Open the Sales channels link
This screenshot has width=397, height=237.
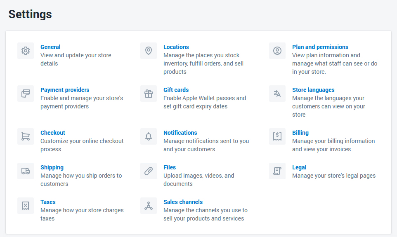click(x=183, y=202)
